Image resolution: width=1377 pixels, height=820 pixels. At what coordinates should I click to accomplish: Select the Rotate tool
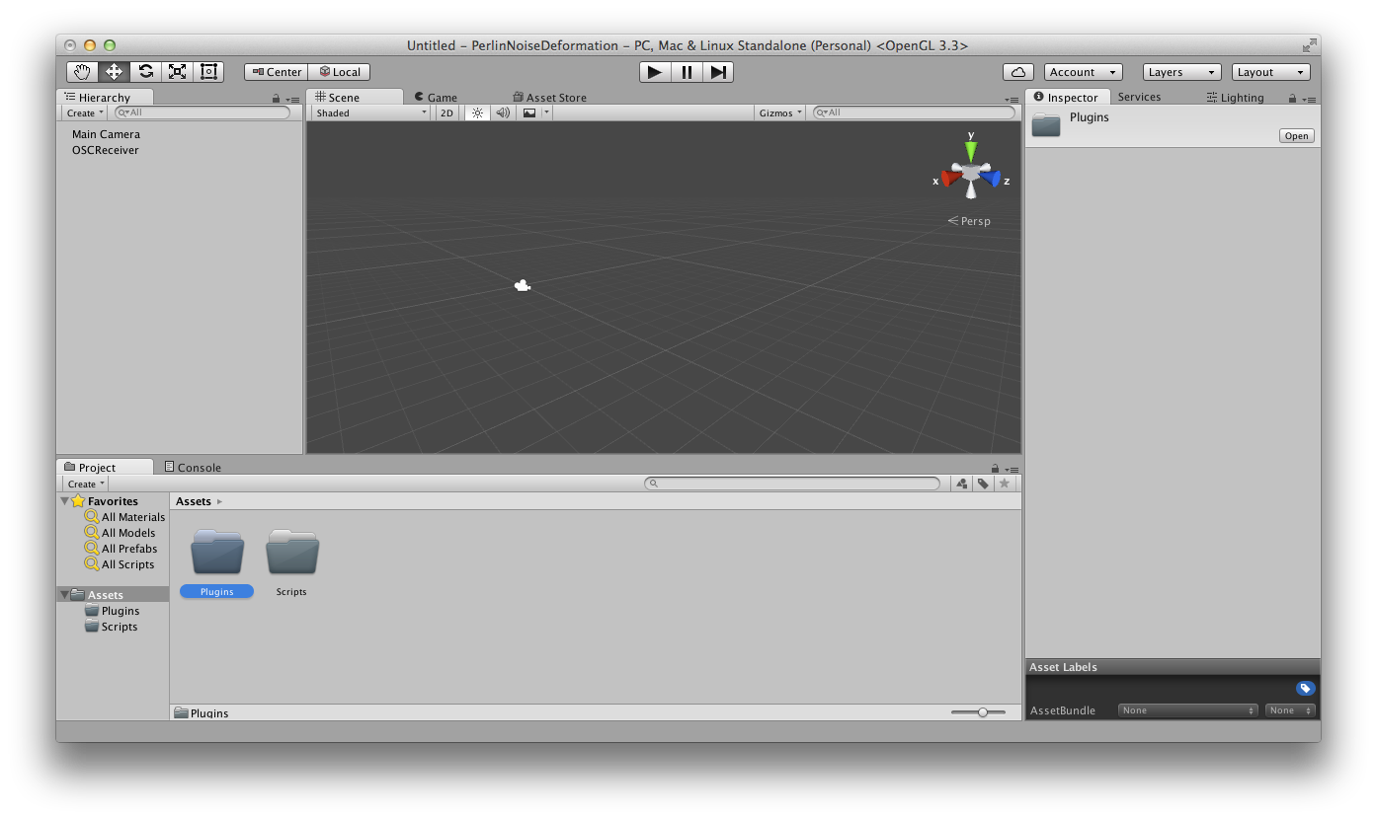(145, 72)
